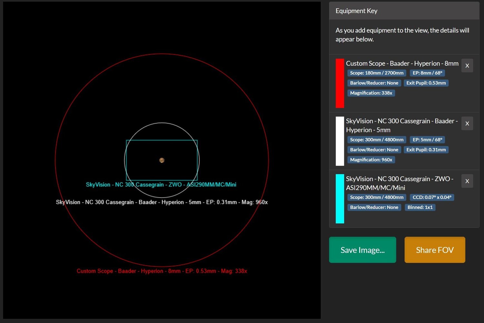This screenshot has width=484, height=323.
Task: Click the 'EP: 8mm / 68°' badge
Action: click(x=427, y=73)
